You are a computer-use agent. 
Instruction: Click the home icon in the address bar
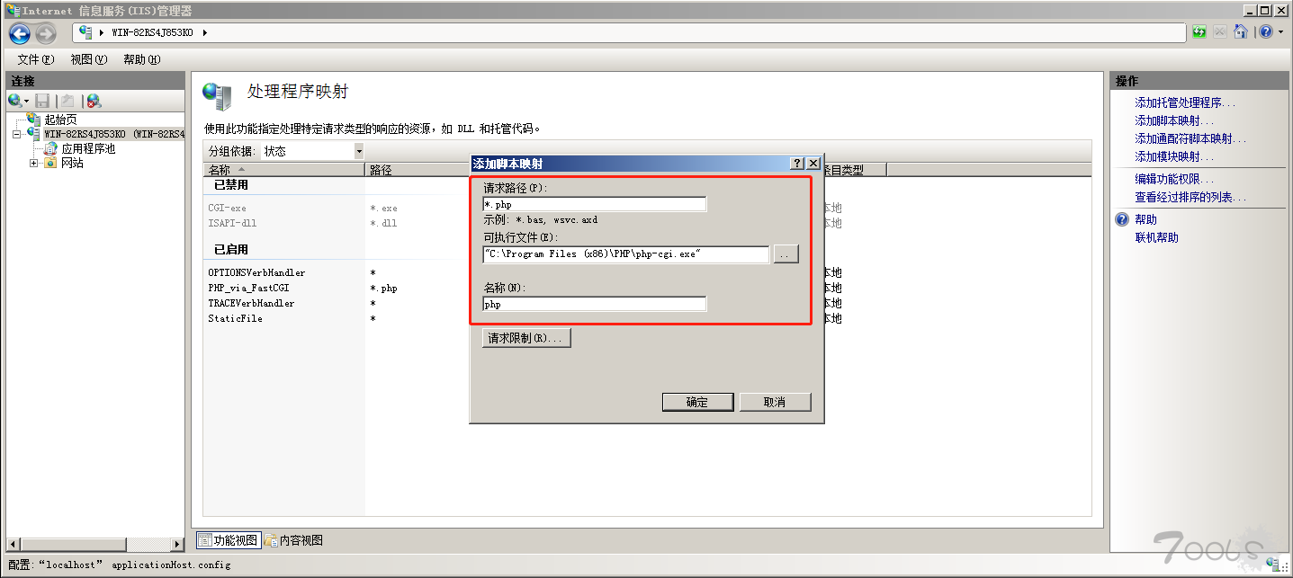pos(1241,32)
